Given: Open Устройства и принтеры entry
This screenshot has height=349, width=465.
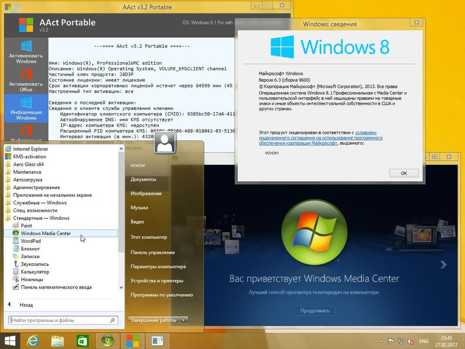Looking at the screenshot, I should click(157, 281).
